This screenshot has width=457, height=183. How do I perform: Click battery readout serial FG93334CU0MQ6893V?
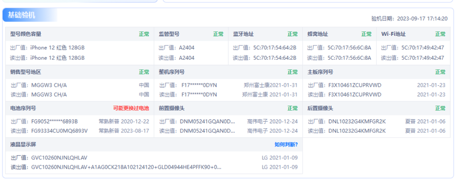coord(59,131)
